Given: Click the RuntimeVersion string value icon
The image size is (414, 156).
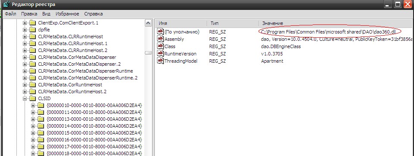Looking at the screenshot, I should 160,54.
